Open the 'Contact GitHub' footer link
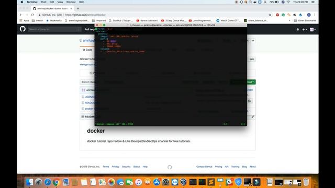This screenshot has width=335, height=188. point(204,167)
